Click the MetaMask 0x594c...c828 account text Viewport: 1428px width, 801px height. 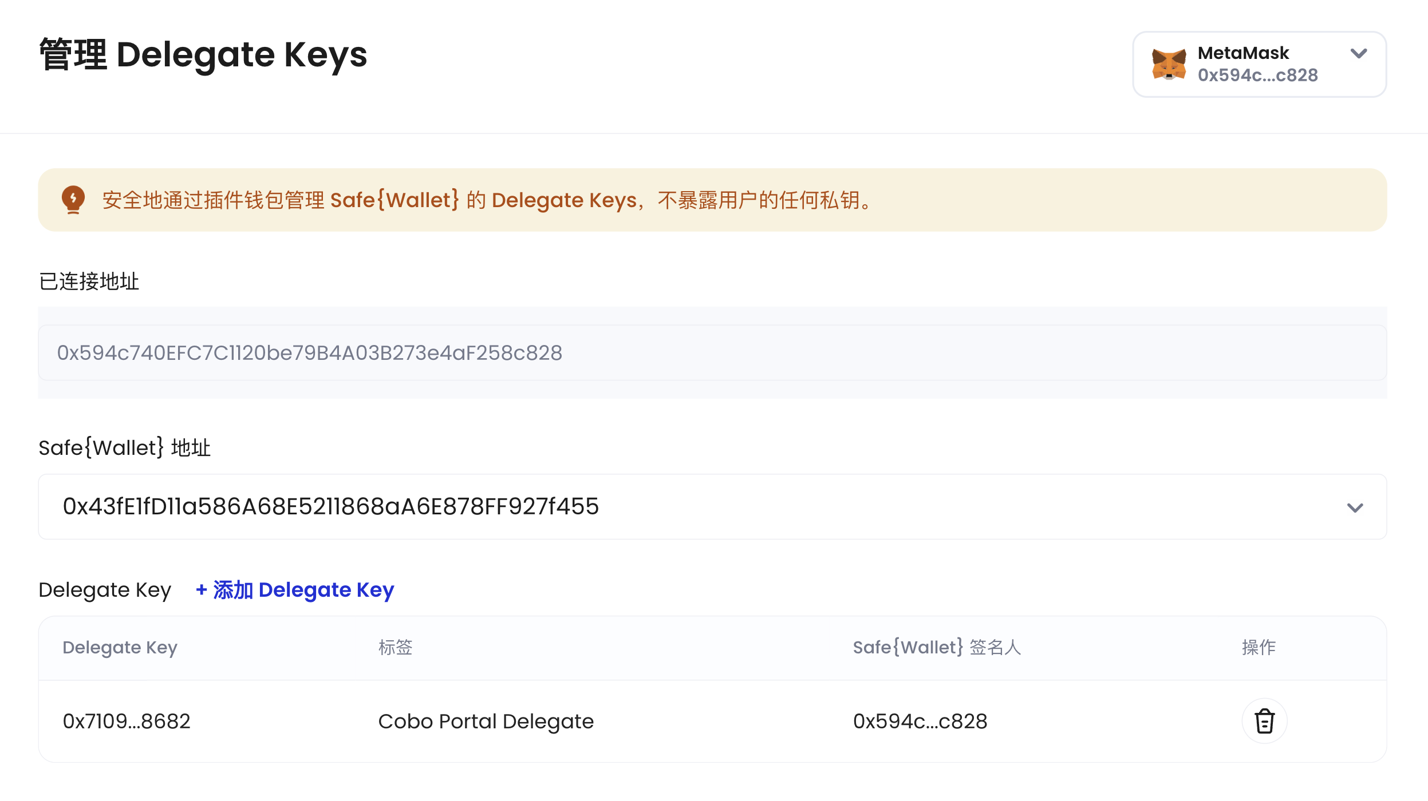[1257, 75]
